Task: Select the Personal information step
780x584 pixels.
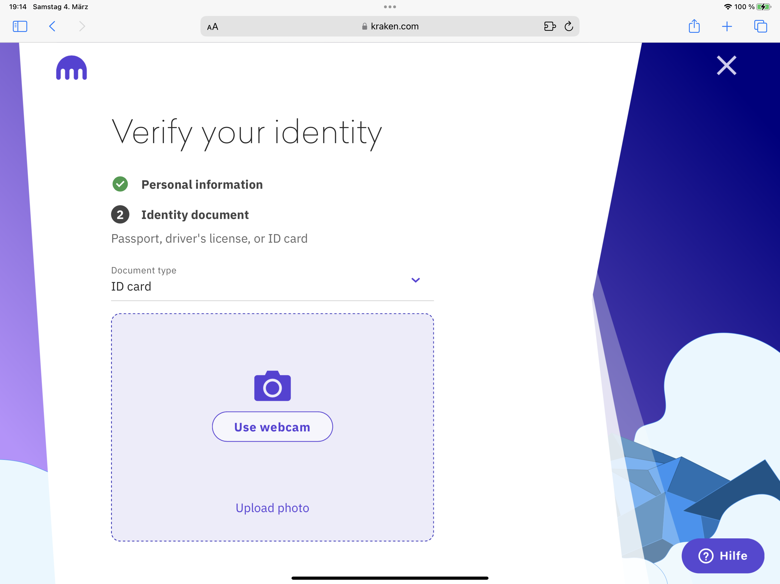Action: point(202,184)
